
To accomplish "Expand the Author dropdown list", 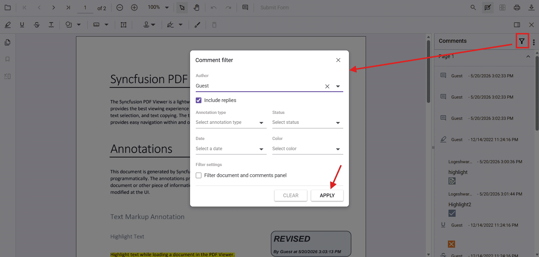I will (338, 86).
